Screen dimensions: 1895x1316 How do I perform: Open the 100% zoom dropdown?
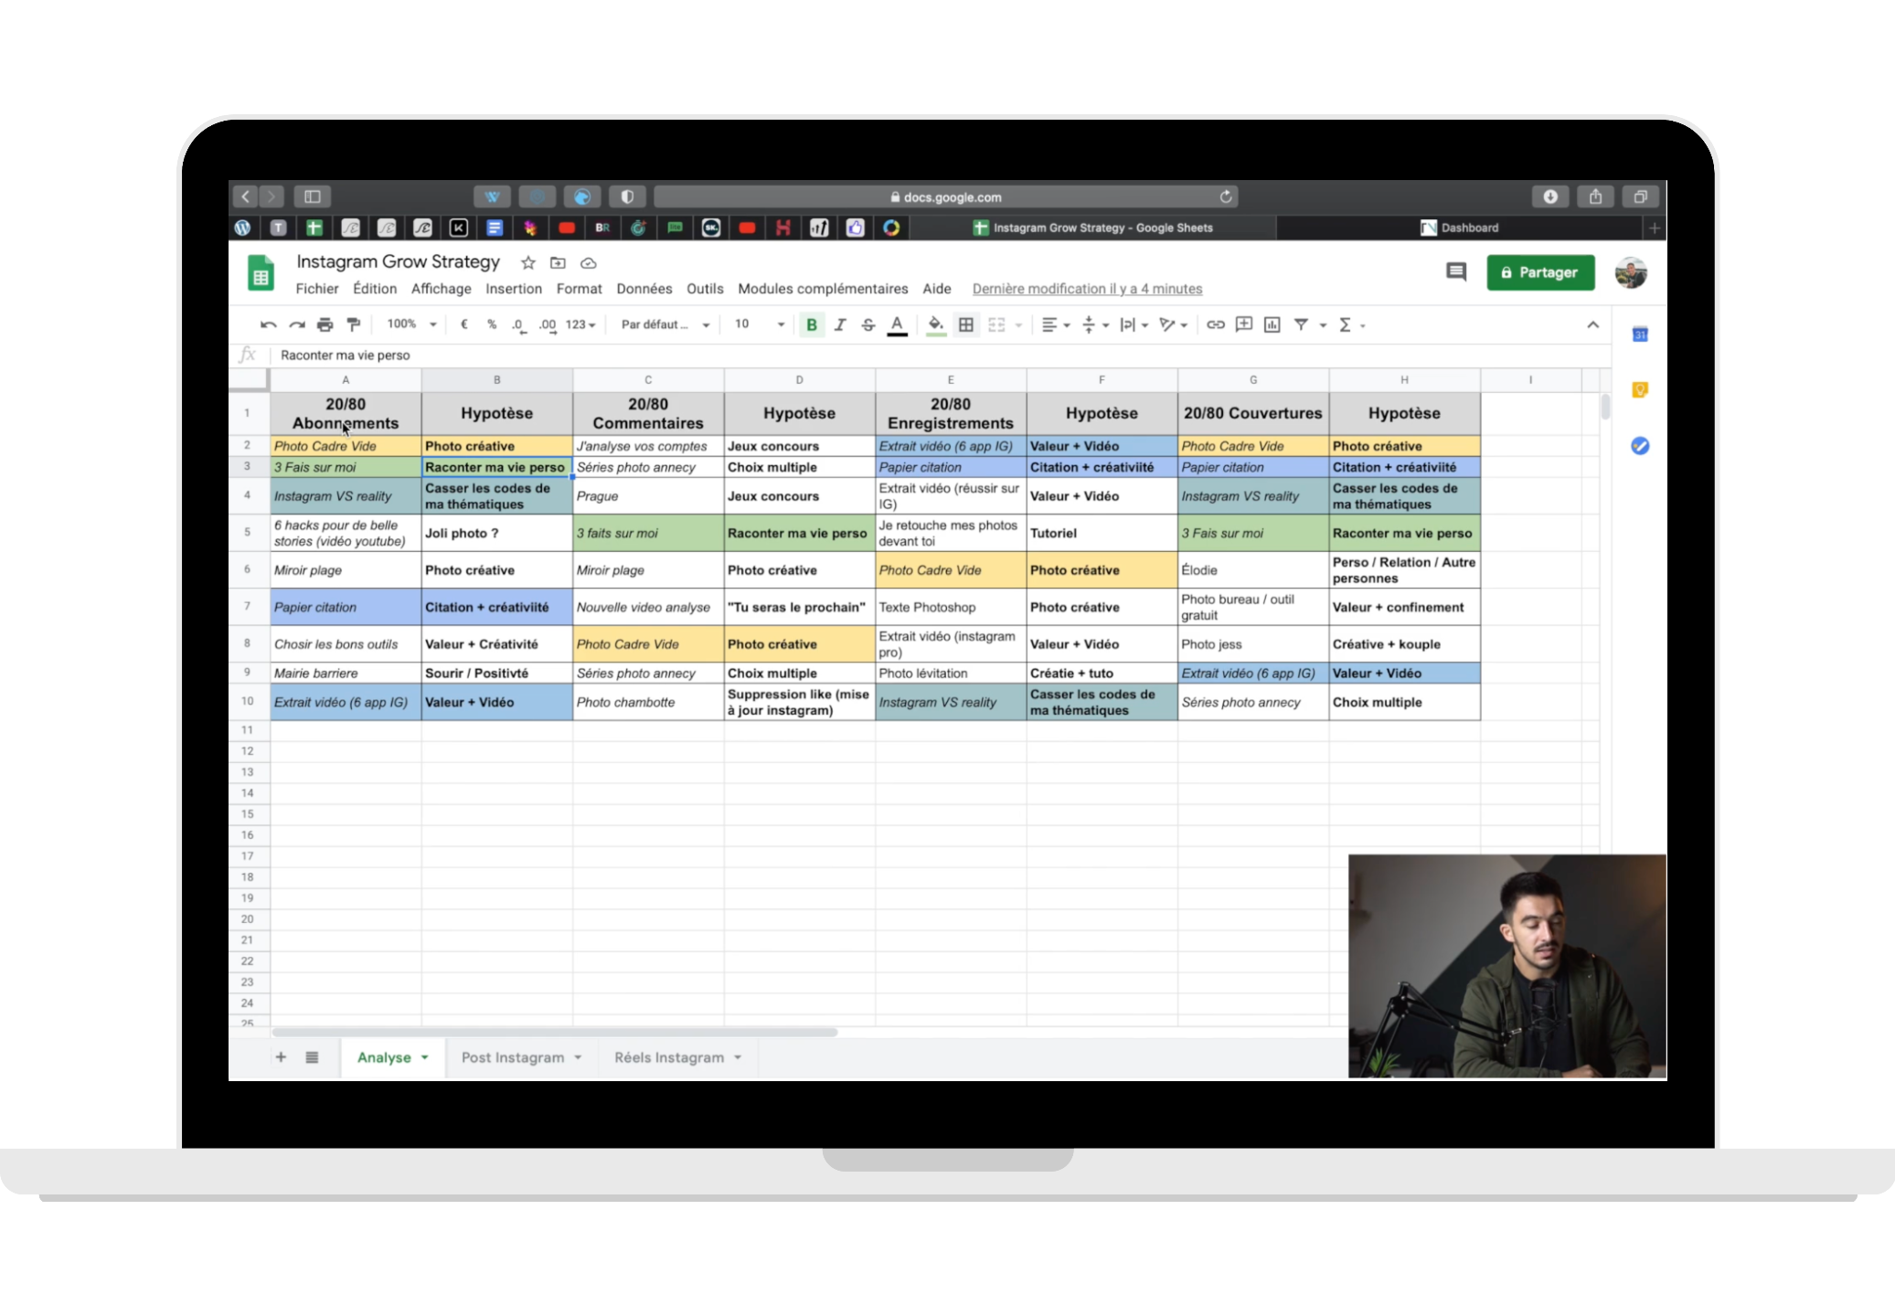411,324
